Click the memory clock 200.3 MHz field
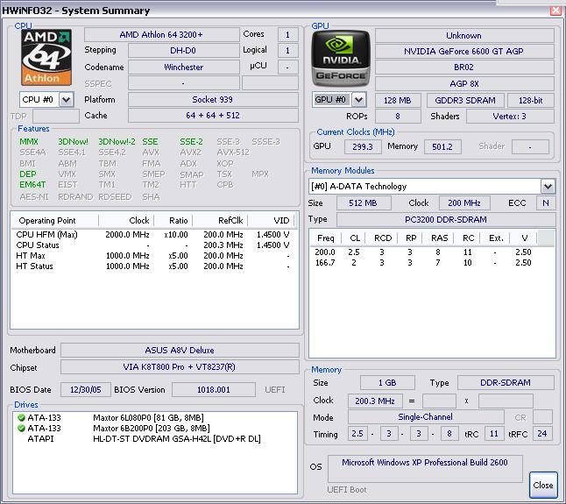This screenshot has width=566, height=504. pyautogui.click(x=375, y=401)
